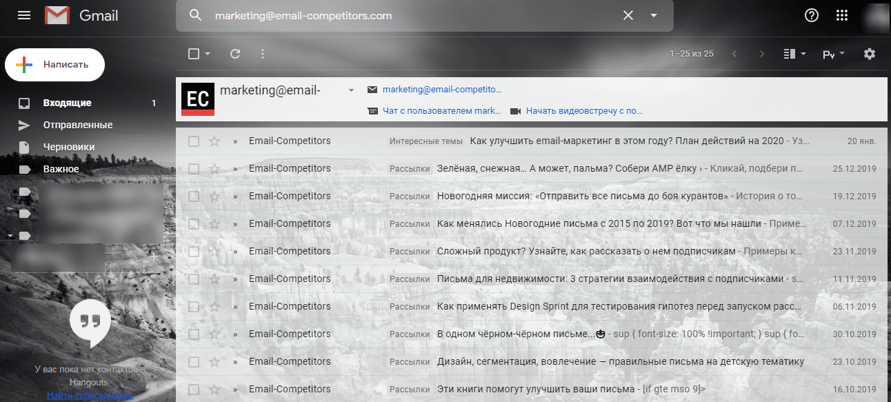Screen dimensions: 891x402
Task: Open email 'Зелёная, снежная... А может, пальма?'
Action: (532, 169)
